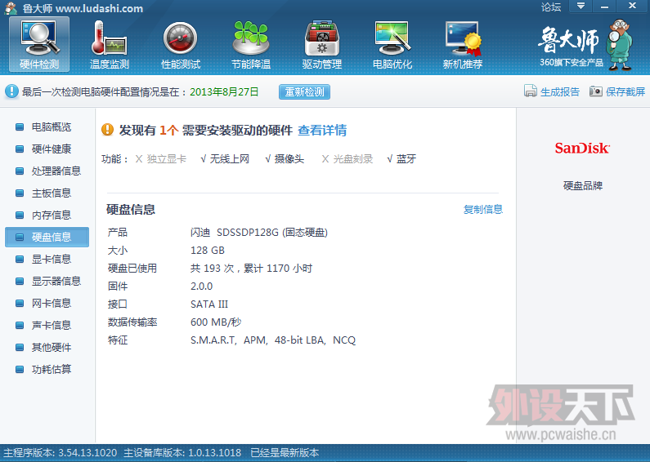Open the 节能降温 energy saving section
This screenshot has width=650, height=462.
[251, 45]
